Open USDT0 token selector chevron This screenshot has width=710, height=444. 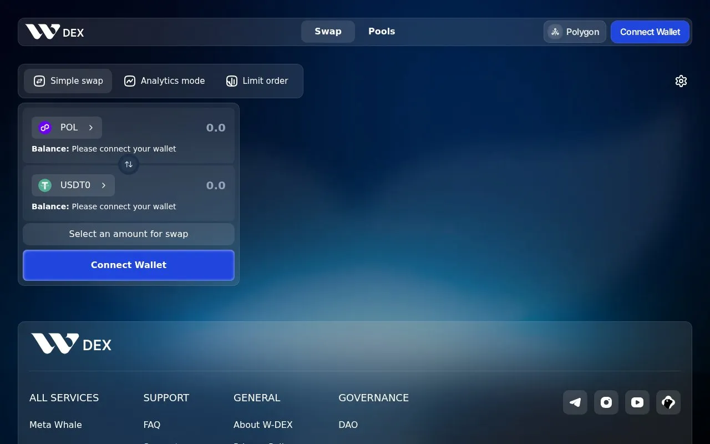tap(104, 185)
